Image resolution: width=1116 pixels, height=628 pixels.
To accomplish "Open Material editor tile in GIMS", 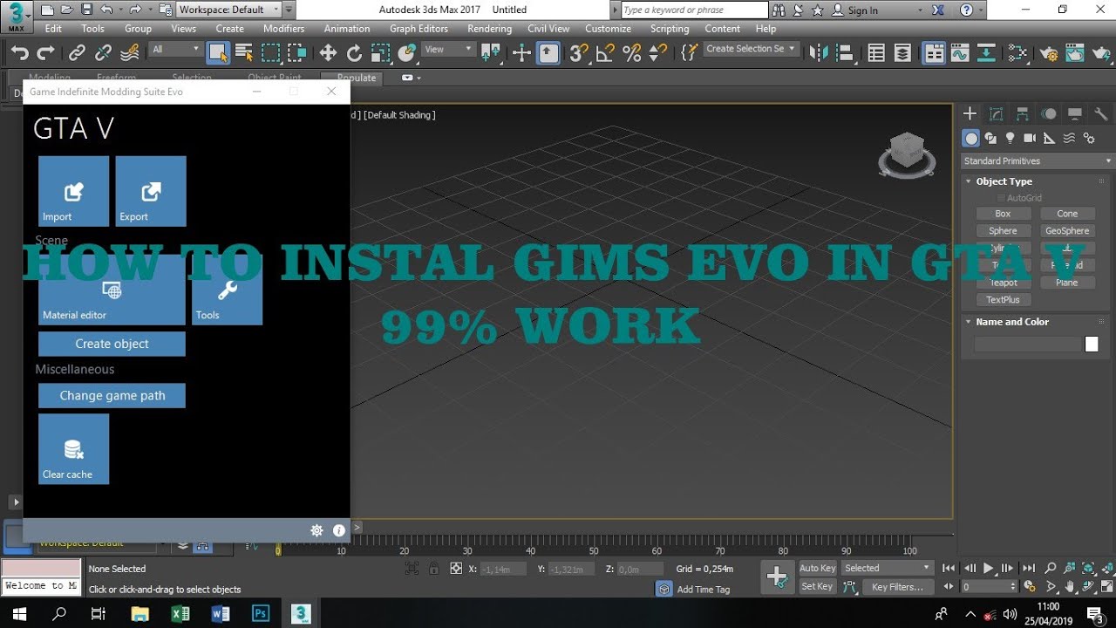I will click(112, 290).
